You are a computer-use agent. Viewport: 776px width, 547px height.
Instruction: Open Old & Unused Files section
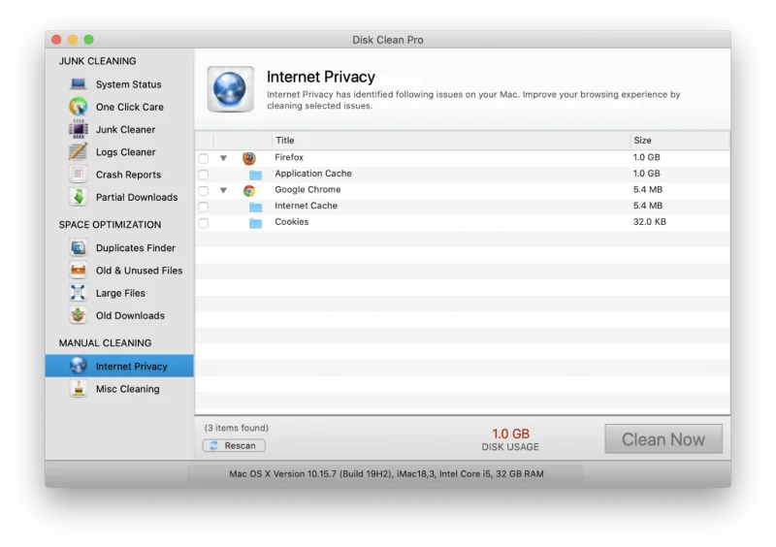point(139,271)
